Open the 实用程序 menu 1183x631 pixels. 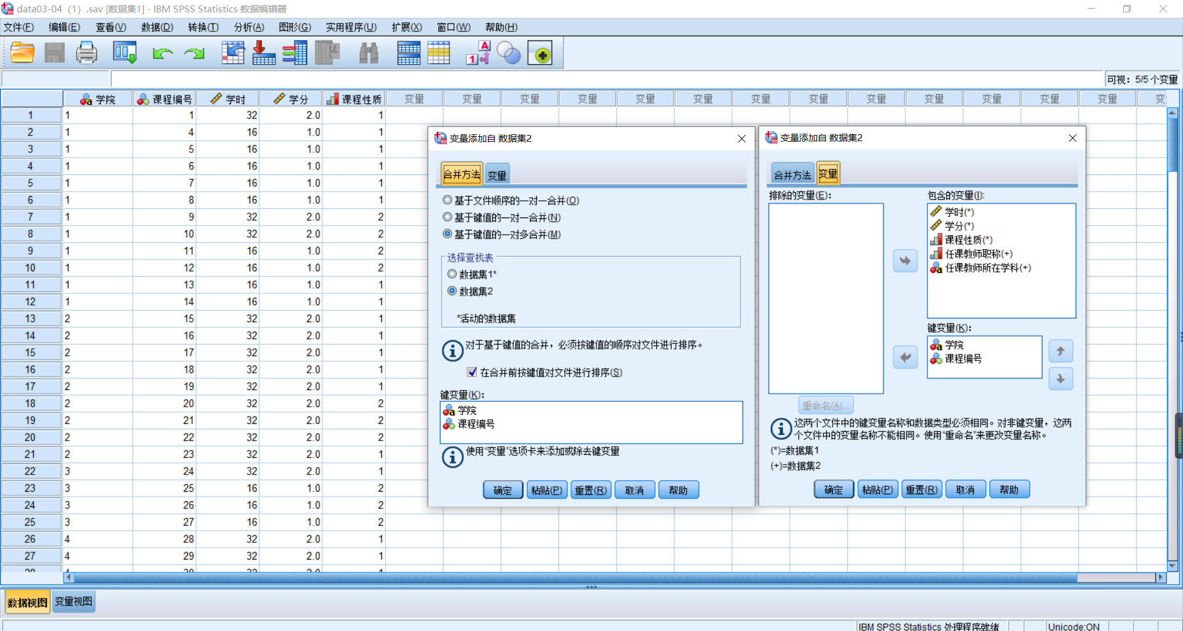(351, 27)
